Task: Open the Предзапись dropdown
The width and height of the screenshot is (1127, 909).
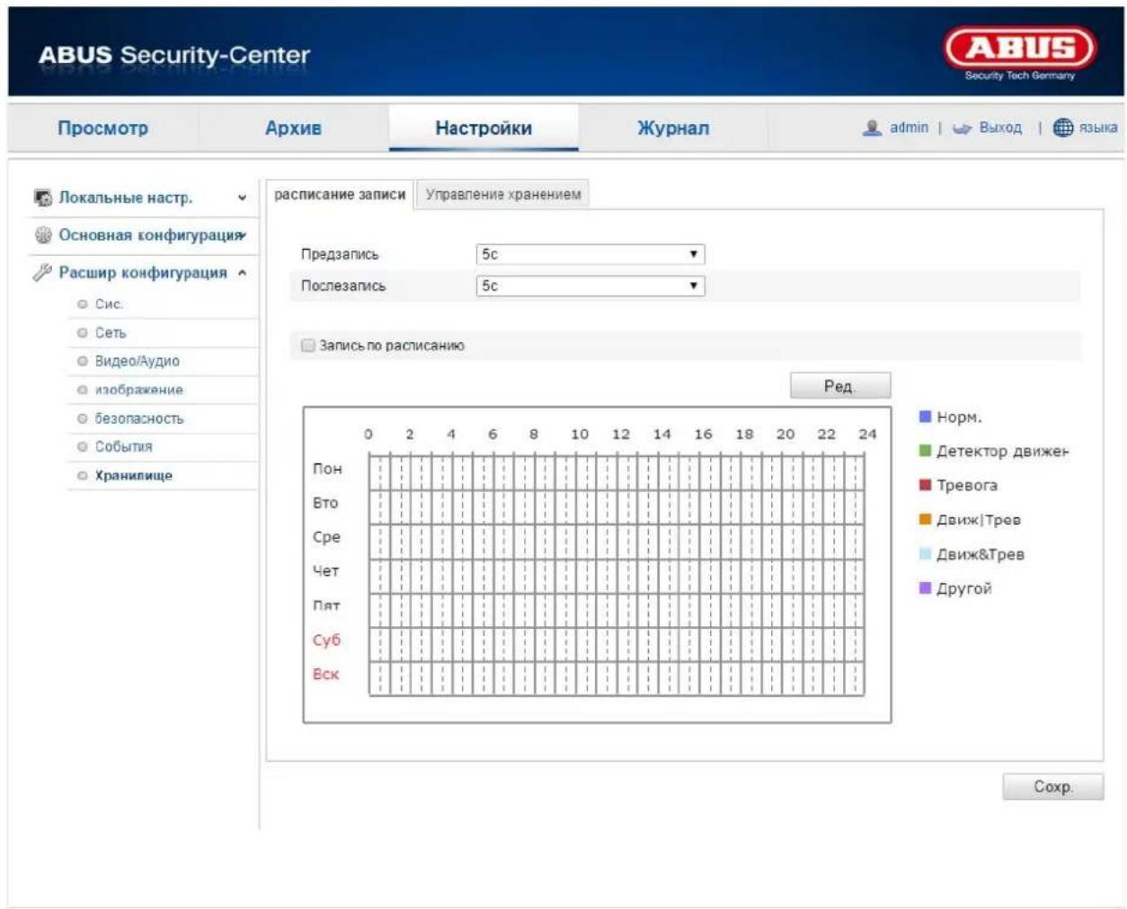Action: (x=590, y=254)
